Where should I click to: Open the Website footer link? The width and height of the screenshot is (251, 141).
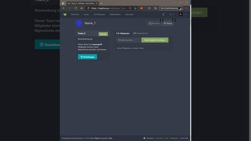tap(174, 138)
